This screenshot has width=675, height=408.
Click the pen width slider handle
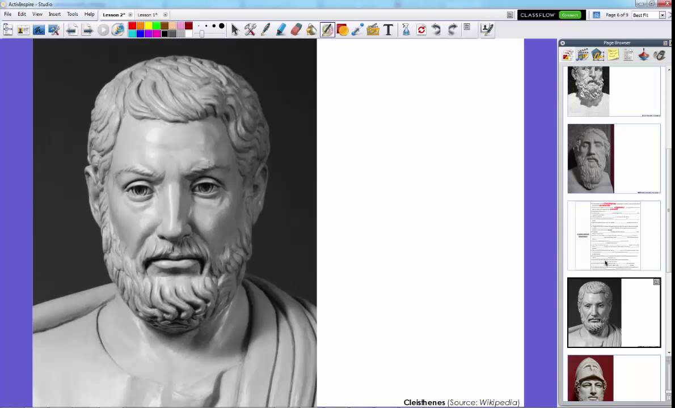click(201, 33)
